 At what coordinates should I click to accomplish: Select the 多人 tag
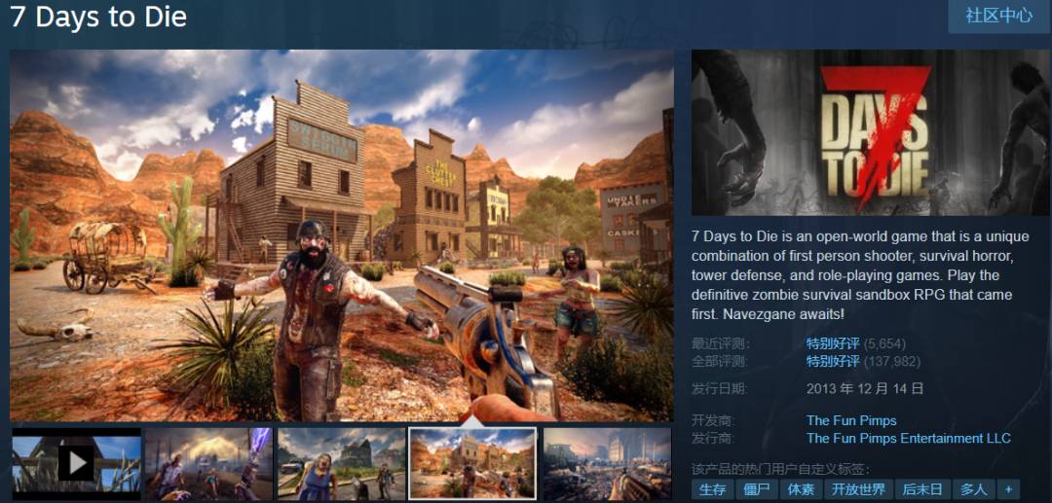click(x=973, y=489)
